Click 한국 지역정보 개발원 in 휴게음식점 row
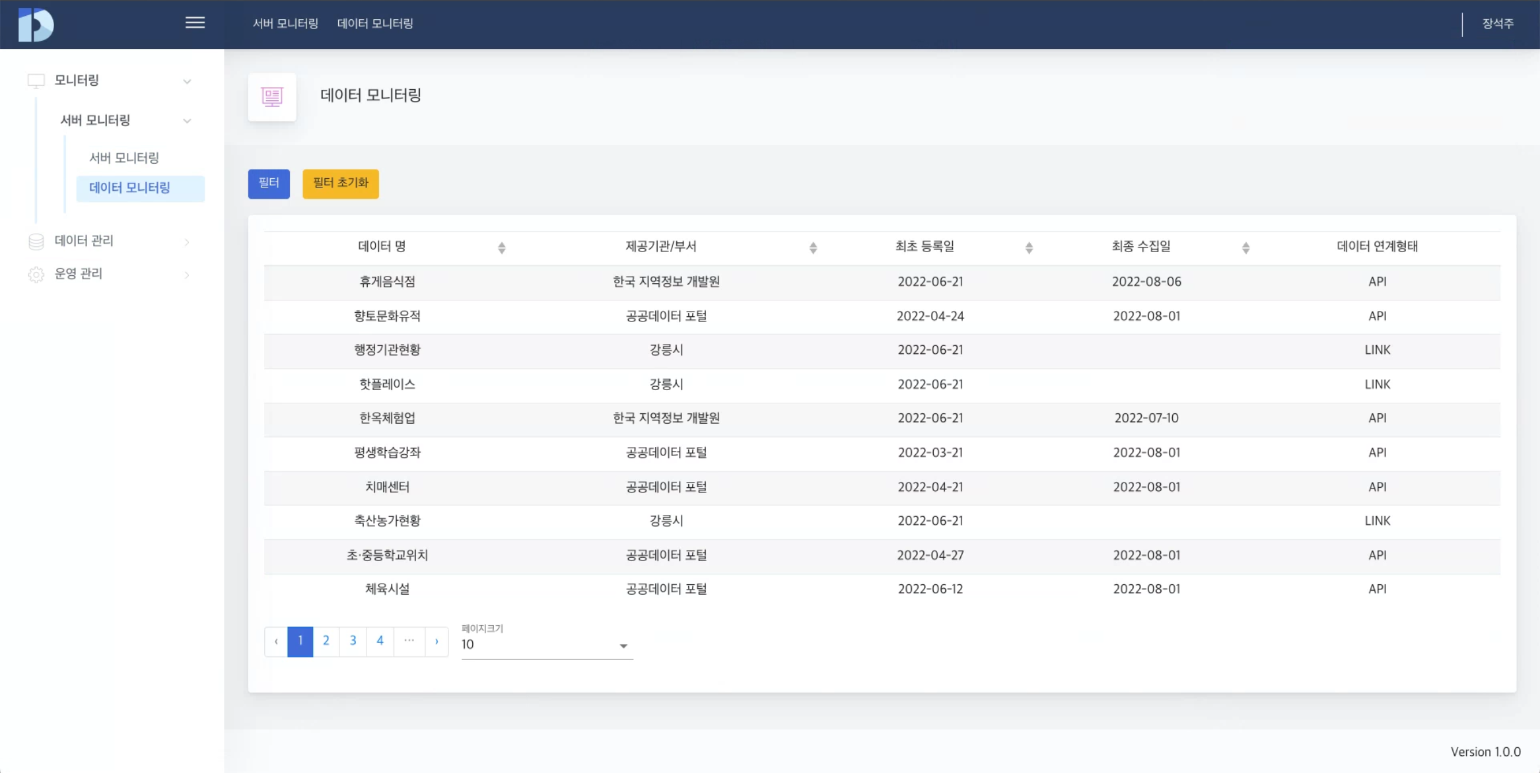This screenshot has width=1540, height=773. [x=666, y=282]
